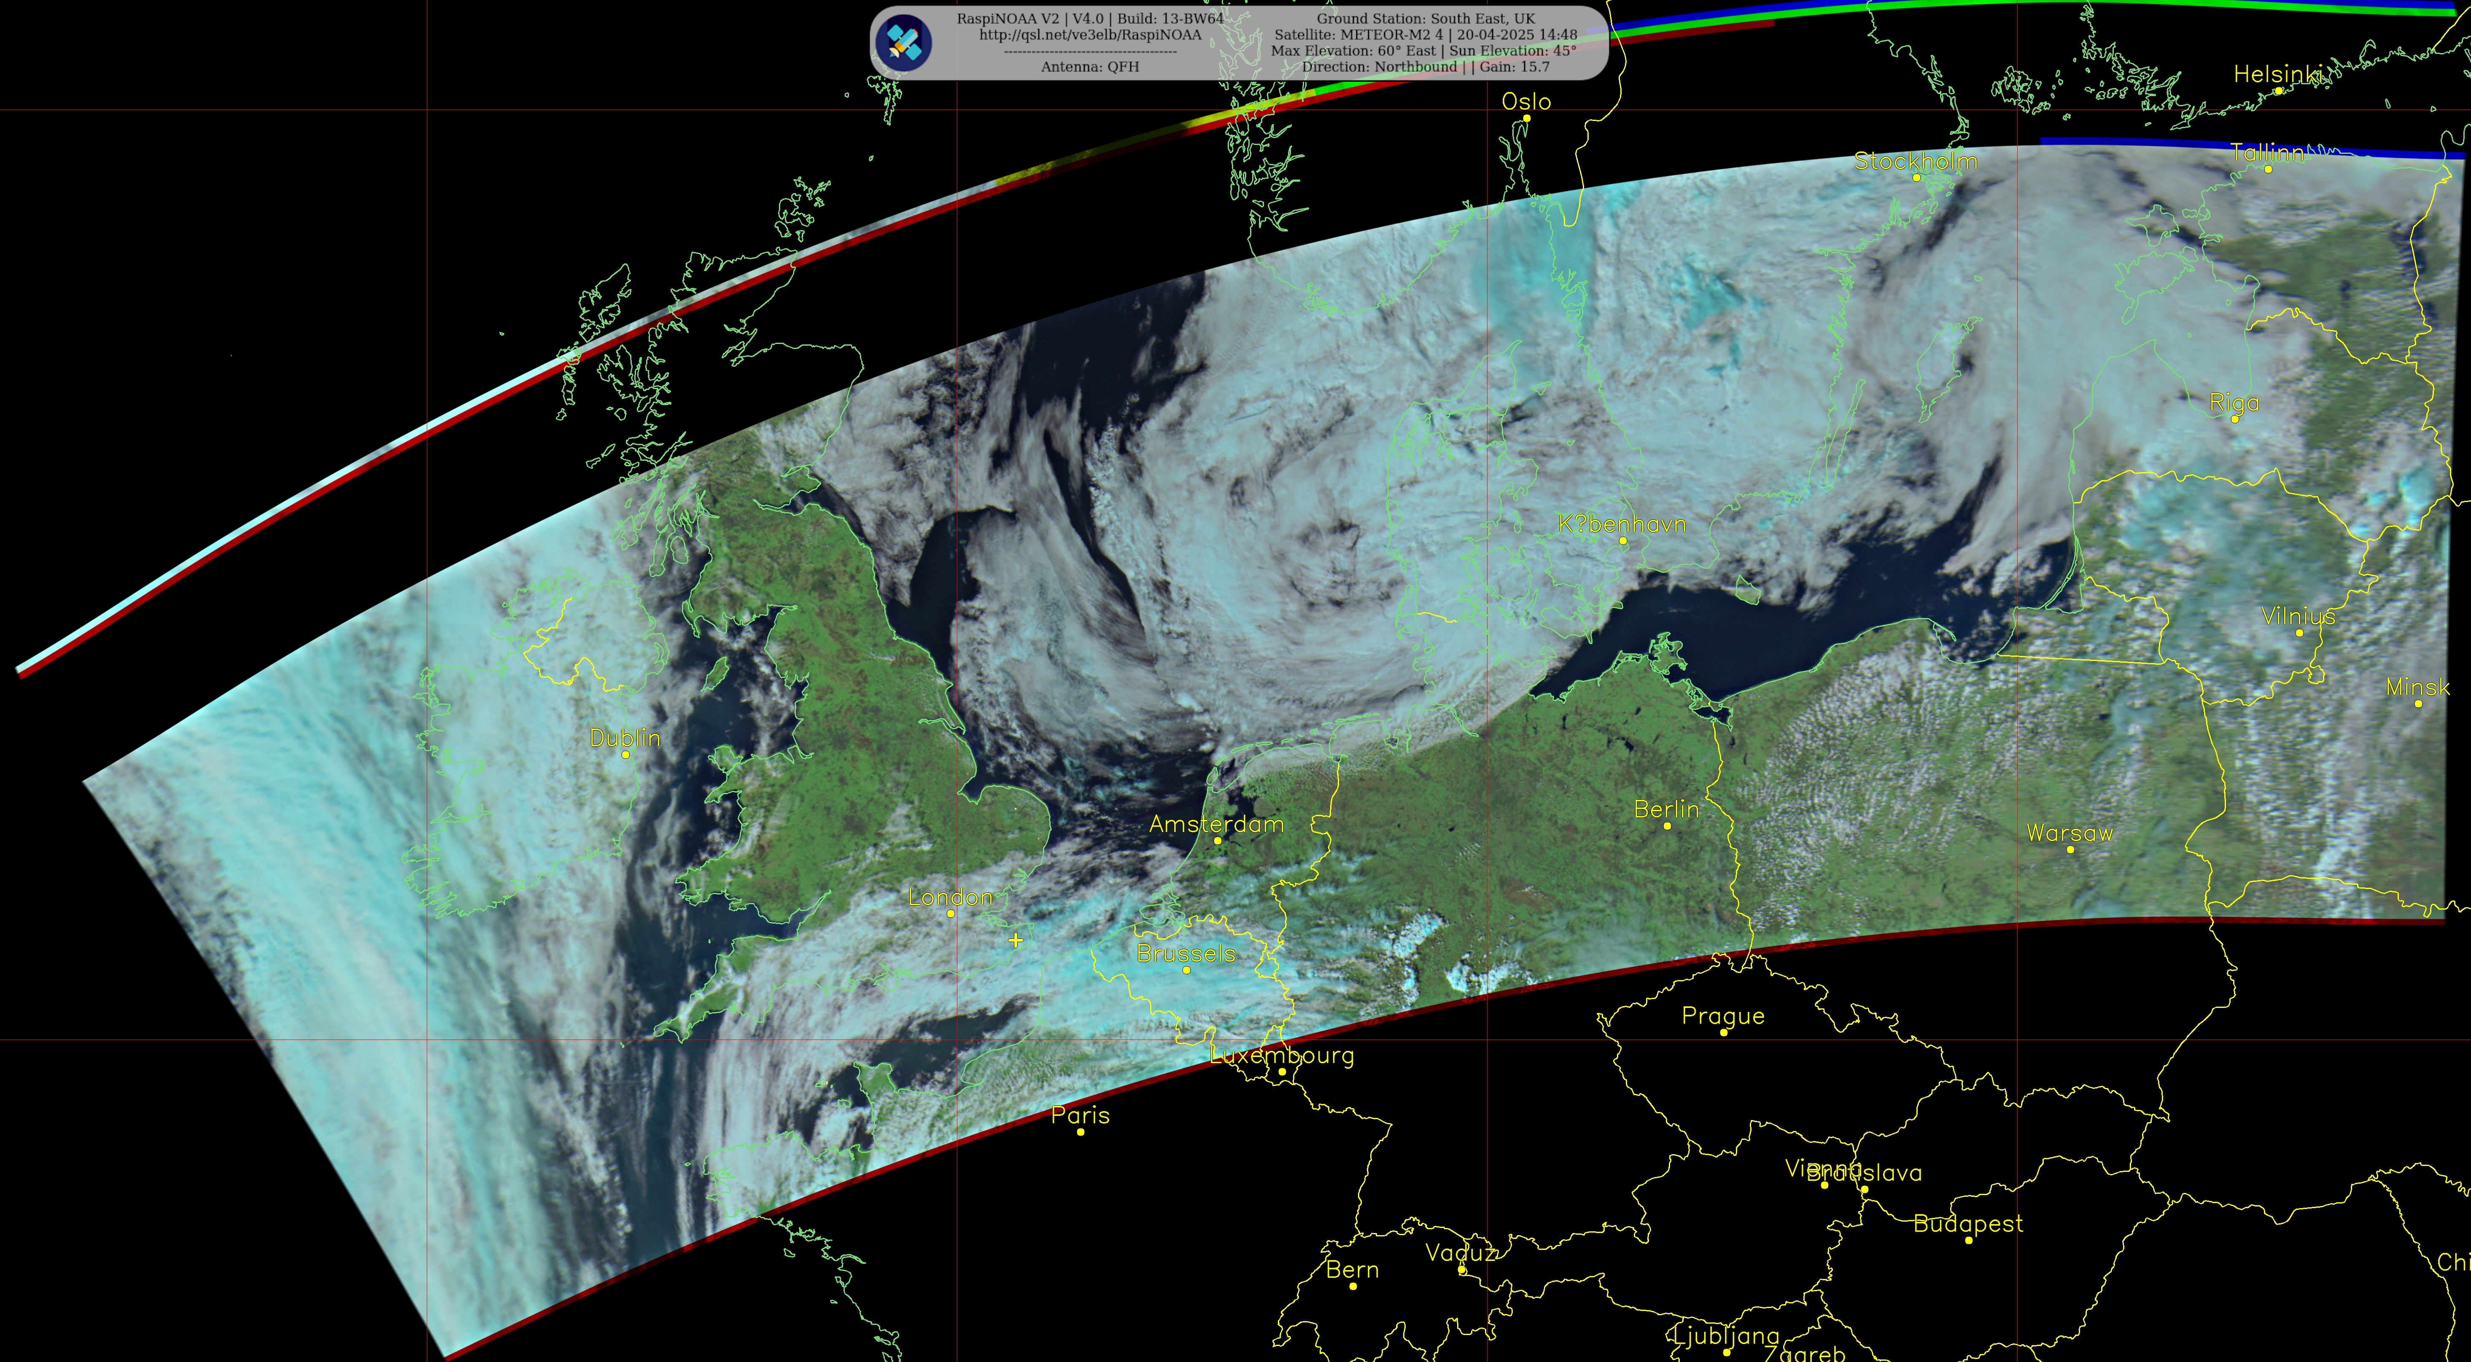Click the Helsinki city label

point(2277,74)
